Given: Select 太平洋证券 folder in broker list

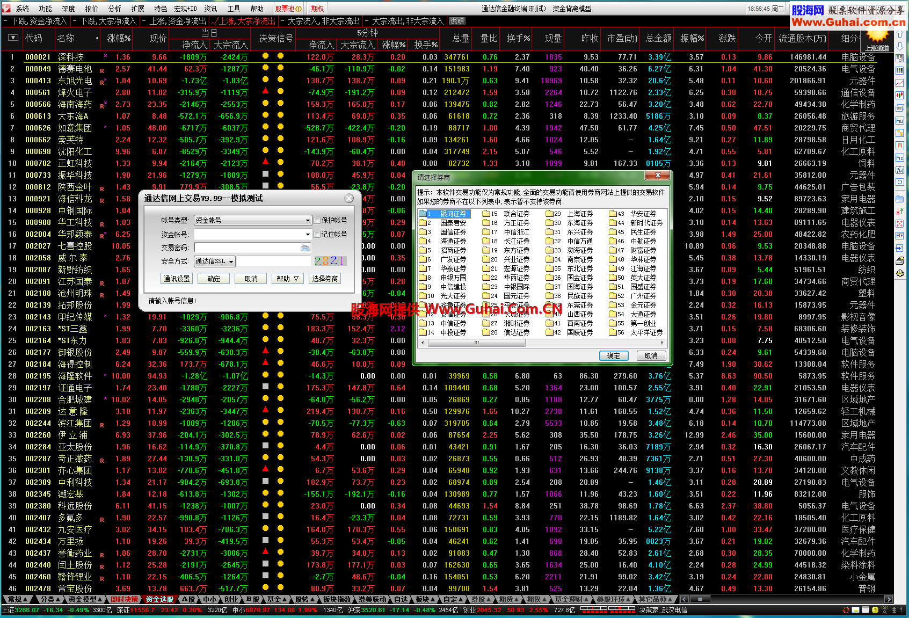Looking at the screenshot, I should click(636, 332).
